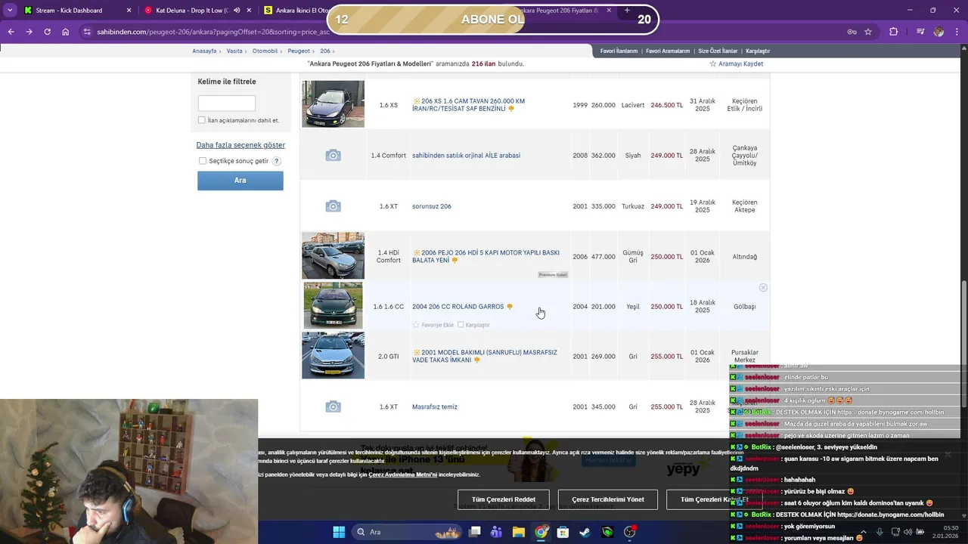Open the 2006 PEJO 206 HDİ listing title

(x=486, y=256)
